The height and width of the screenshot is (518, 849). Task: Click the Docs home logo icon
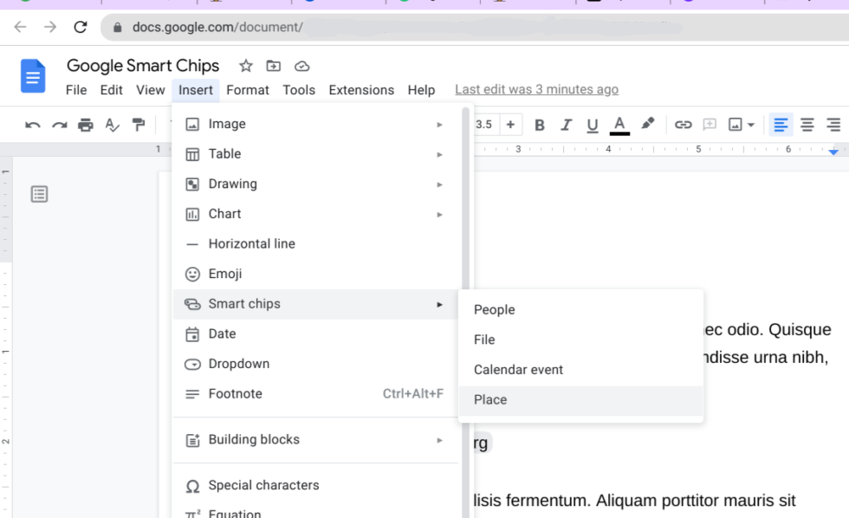(33, 76)
